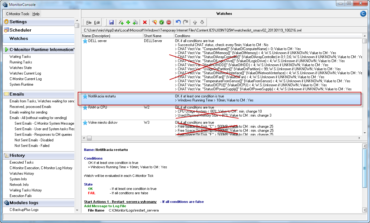Open the Help menu
Screen dimensions: 370x223
(x=36, y=14)
